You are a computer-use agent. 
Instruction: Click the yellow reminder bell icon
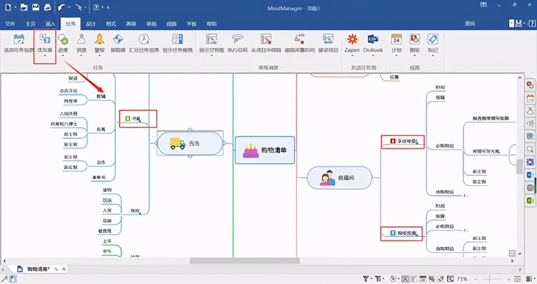[x=99, y=39]
